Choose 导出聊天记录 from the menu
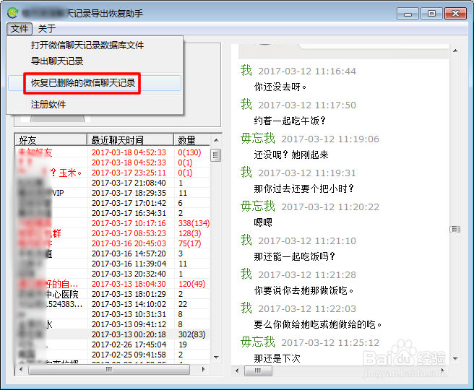Screen dimensions: 474x390 tap(57, 61)
